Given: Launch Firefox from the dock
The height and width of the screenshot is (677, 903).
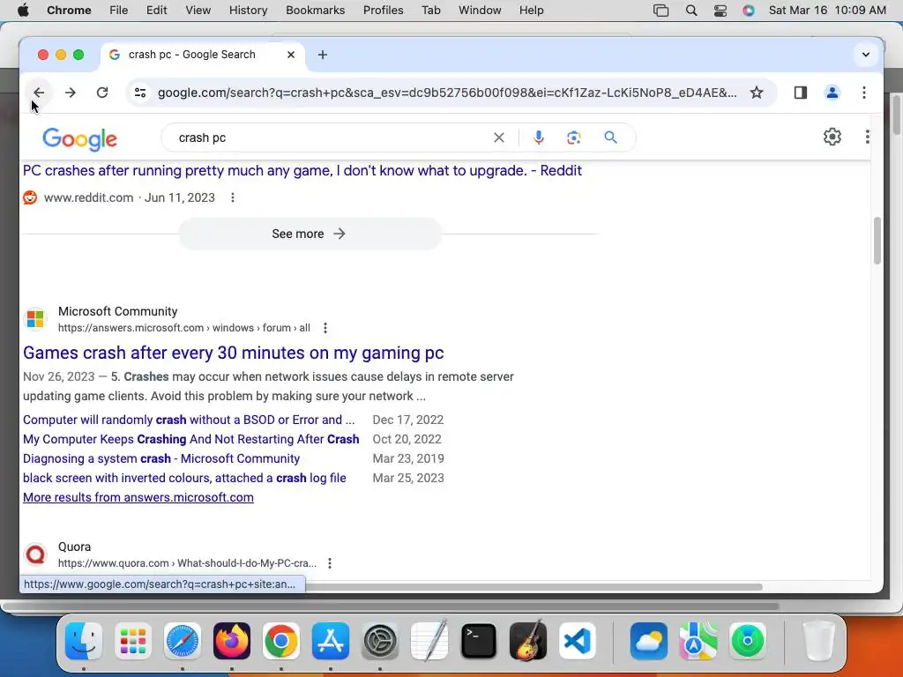Looking at the screenshot, I should pyautogui.click(x=232, y=641).
